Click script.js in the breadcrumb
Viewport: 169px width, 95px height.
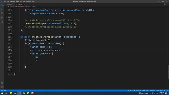click(12, 7)
